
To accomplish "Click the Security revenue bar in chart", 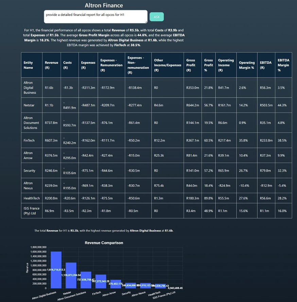I will coord(130,286).
